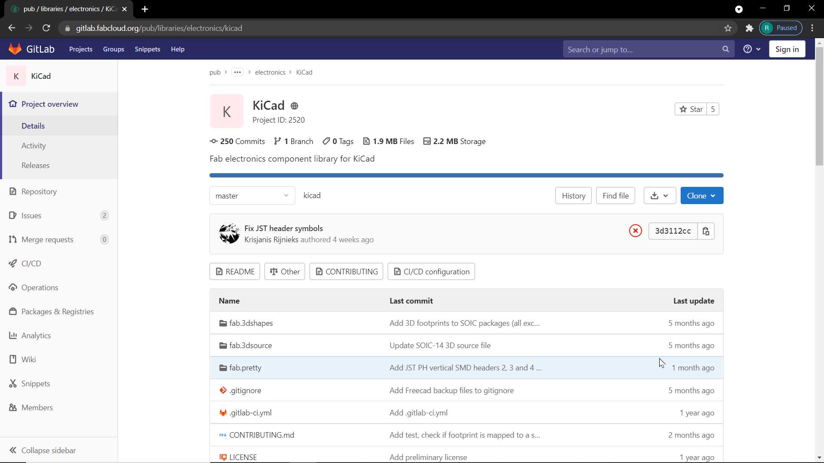The image size is (824, 463).
Task: Click the search magnifier icon
Action: [725, 49]
